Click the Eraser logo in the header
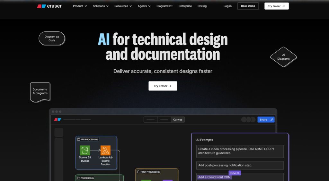 [49, 6]
